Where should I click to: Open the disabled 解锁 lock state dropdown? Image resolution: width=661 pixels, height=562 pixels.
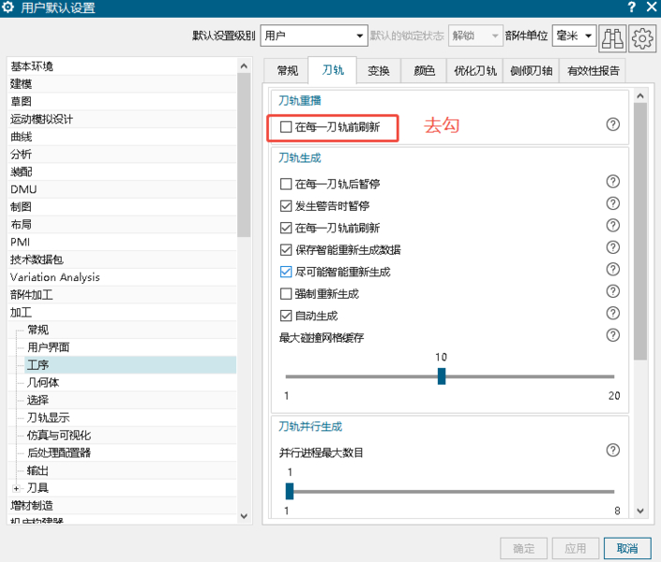[x=475, y=36]
